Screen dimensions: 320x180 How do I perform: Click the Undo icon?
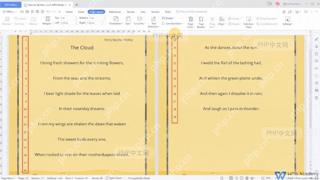[x=48, y=12]
